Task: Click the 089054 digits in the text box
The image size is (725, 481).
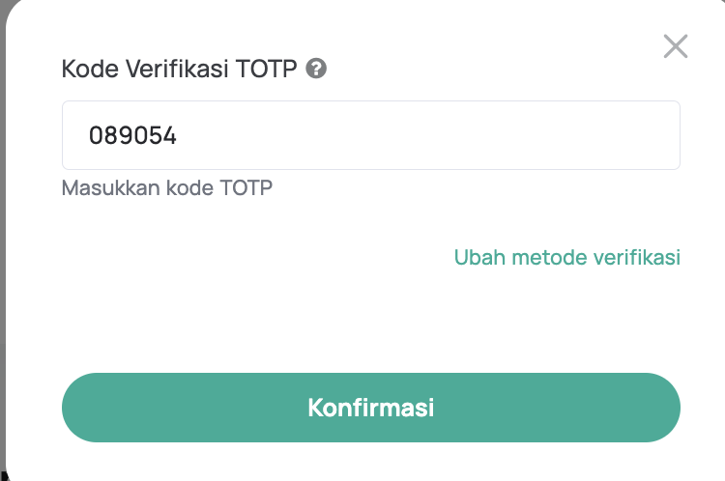Action: click(x=132, y=135)
